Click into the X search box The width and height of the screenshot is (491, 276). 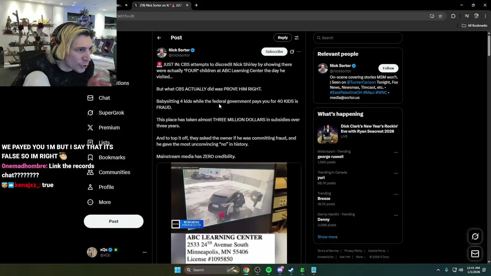358,38
